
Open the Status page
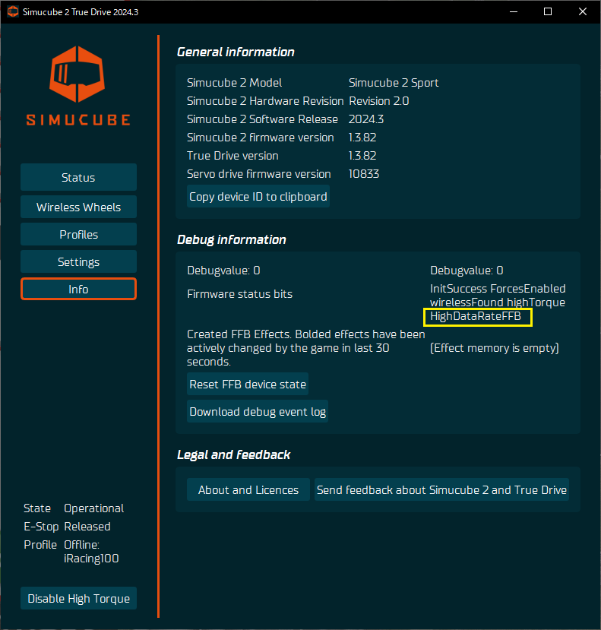tap(78, 177)
